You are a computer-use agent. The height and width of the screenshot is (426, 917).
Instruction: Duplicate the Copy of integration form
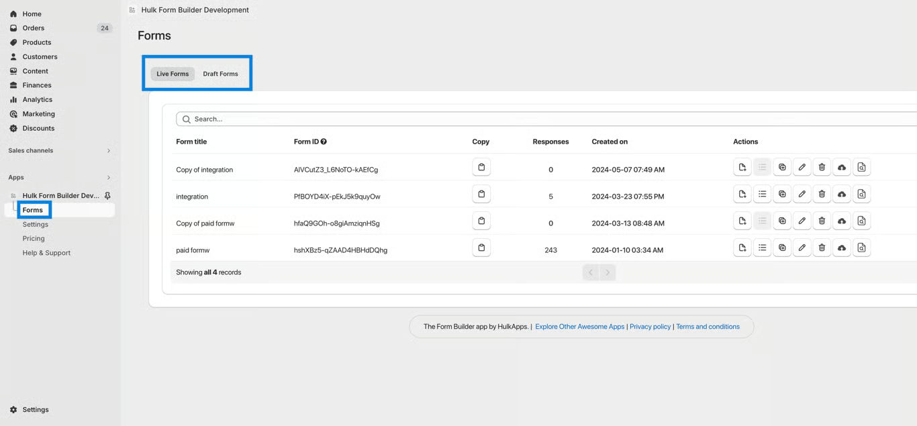click(x=782, y=167)
